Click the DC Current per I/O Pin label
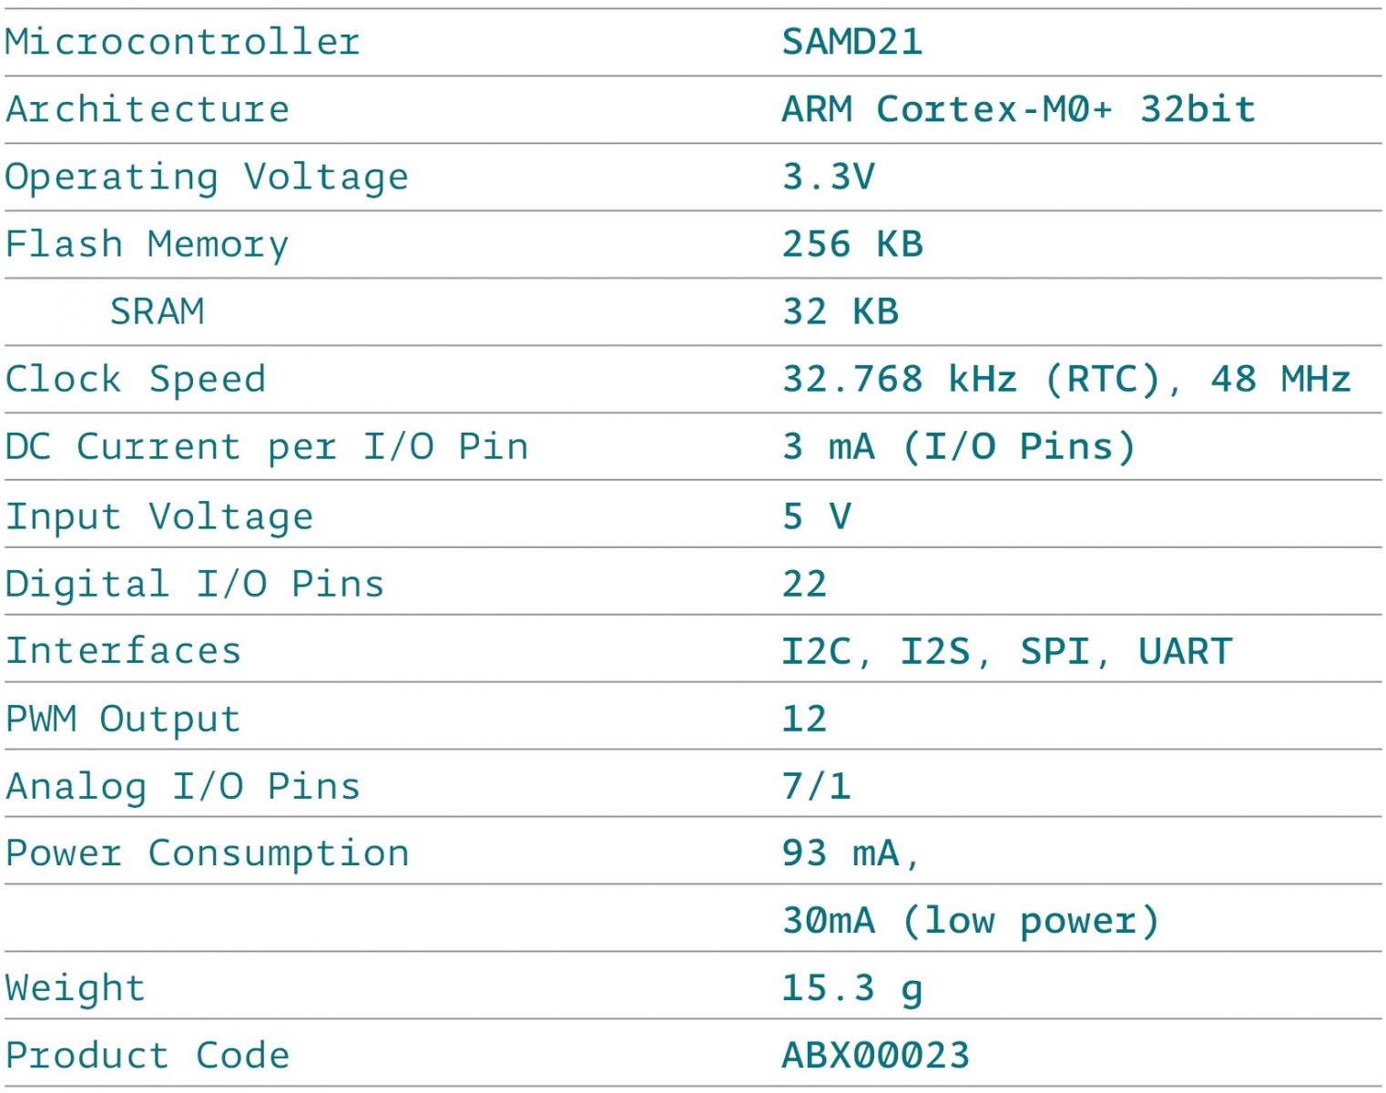 [266, 446]
